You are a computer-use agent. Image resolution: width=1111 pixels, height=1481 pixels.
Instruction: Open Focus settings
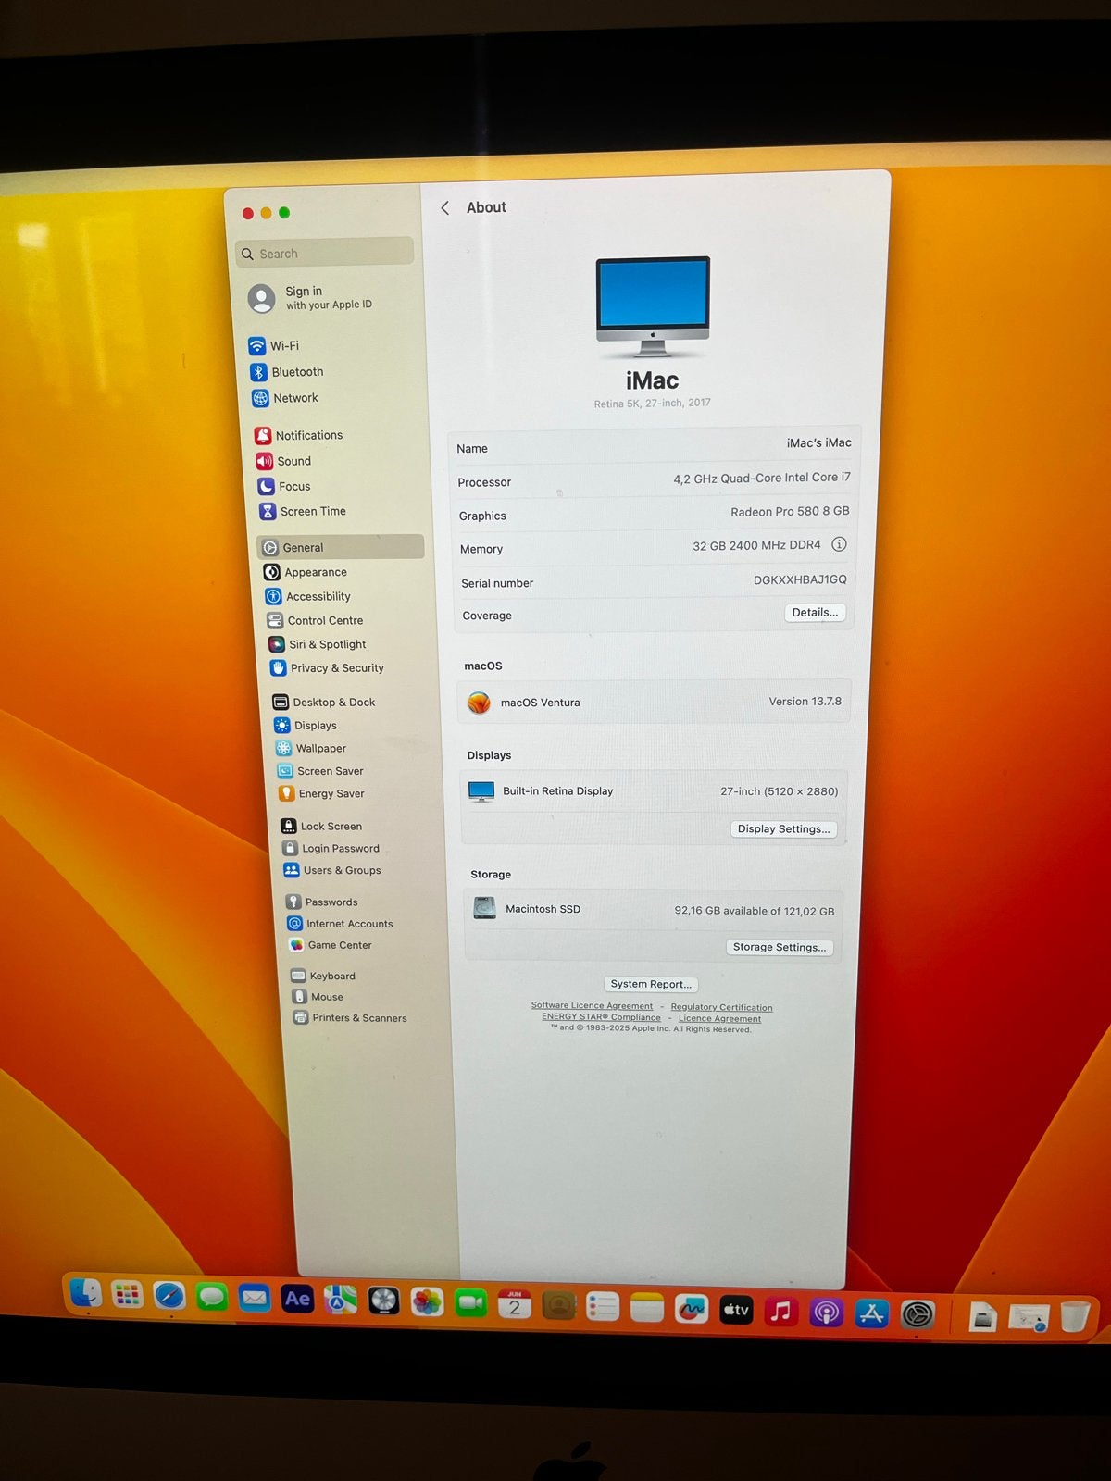284,486
